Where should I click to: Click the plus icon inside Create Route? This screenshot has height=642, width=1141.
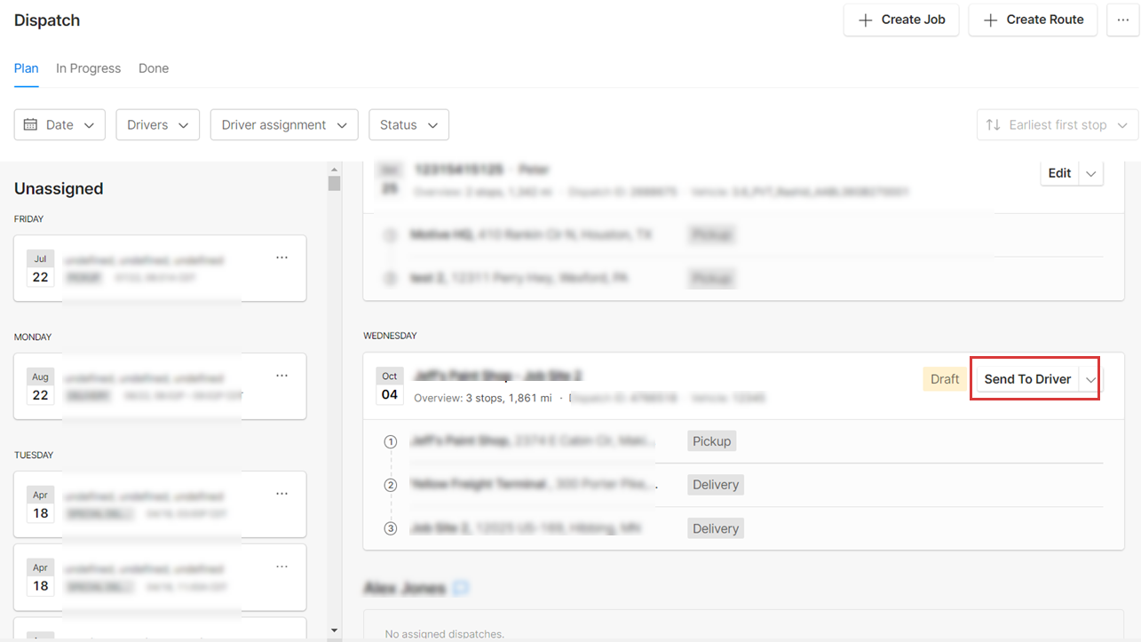(990, 20)
